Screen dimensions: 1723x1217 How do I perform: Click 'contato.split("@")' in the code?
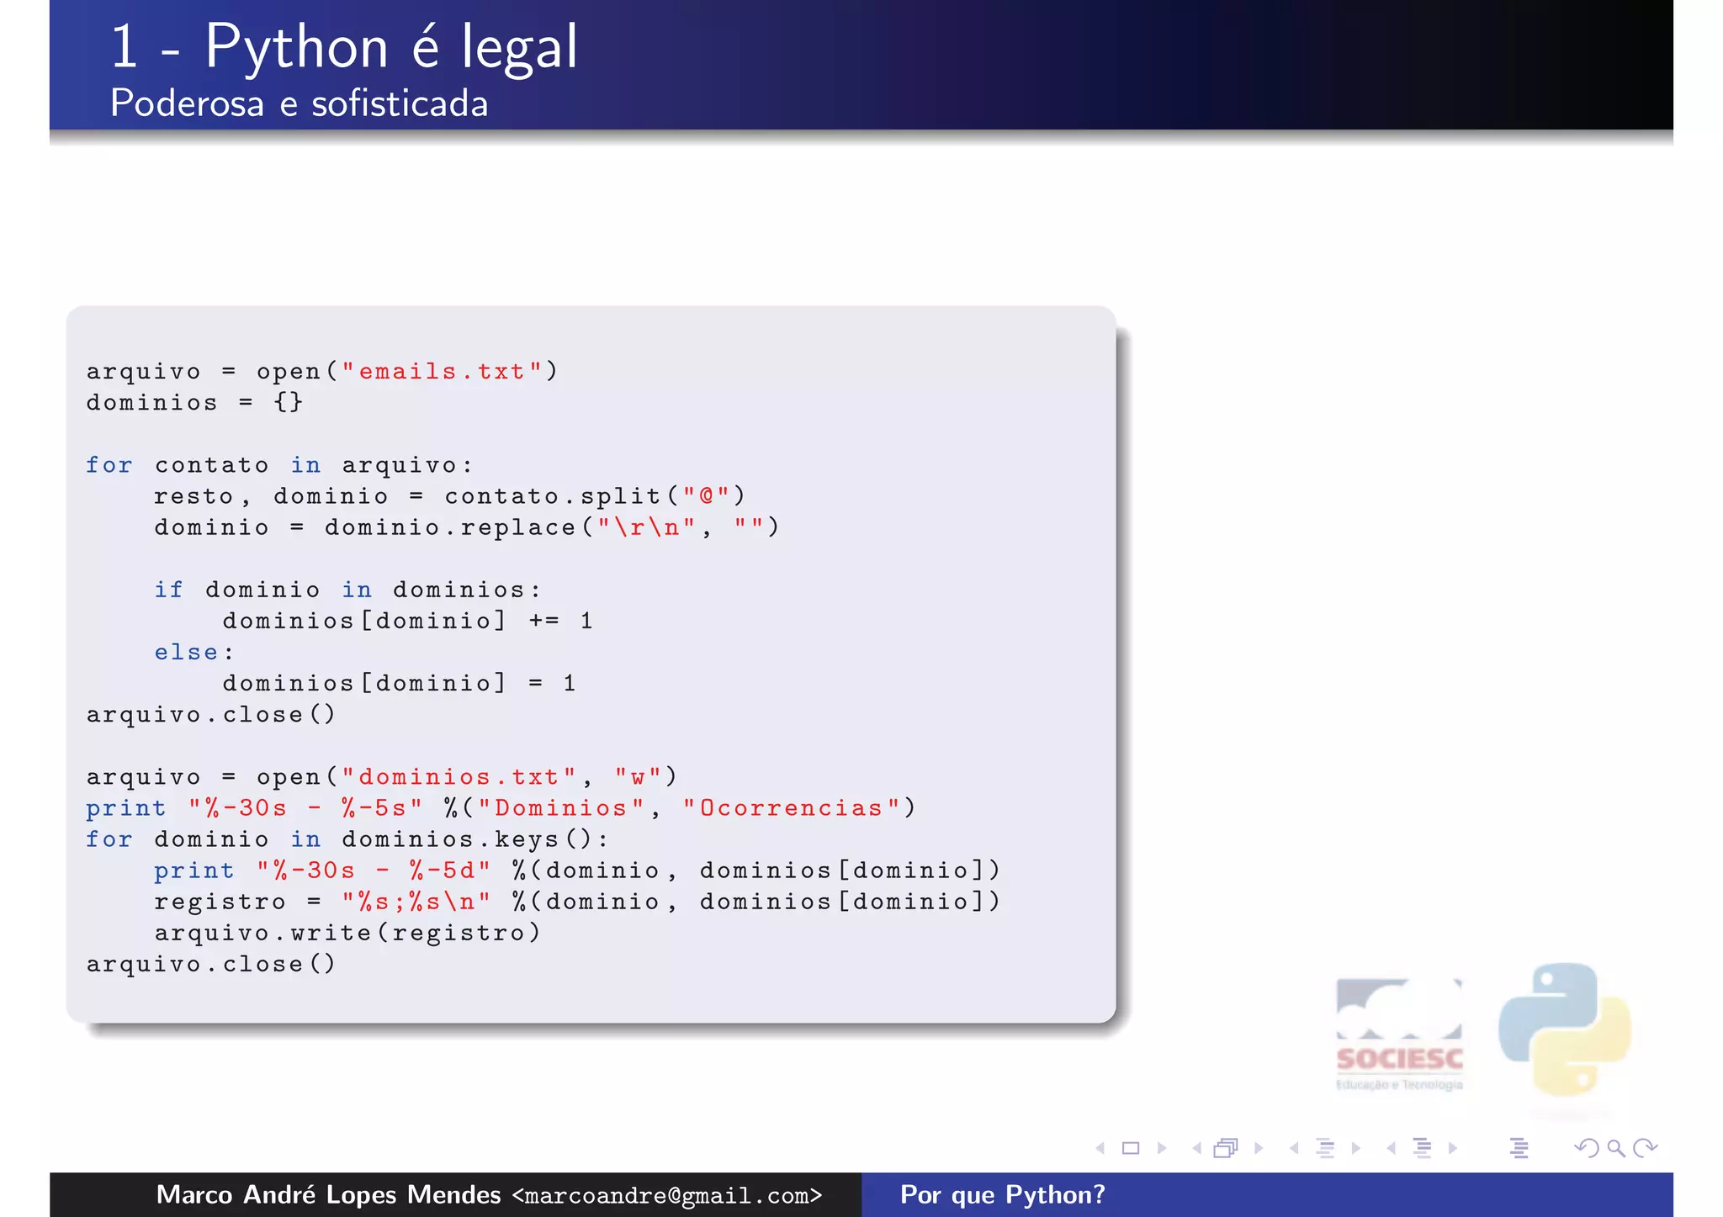[595, 495]
